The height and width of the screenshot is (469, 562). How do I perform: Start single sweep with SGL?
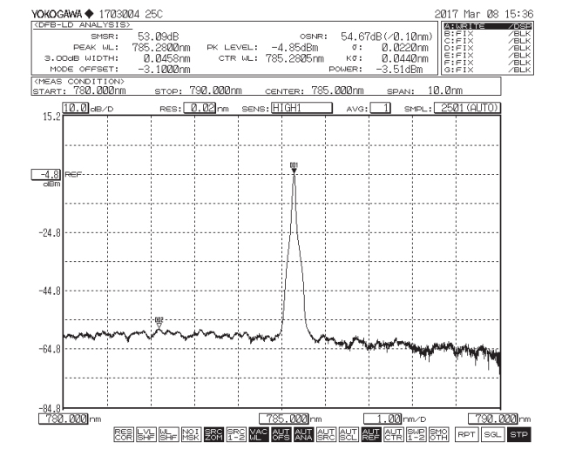click(x=492, y=434)
